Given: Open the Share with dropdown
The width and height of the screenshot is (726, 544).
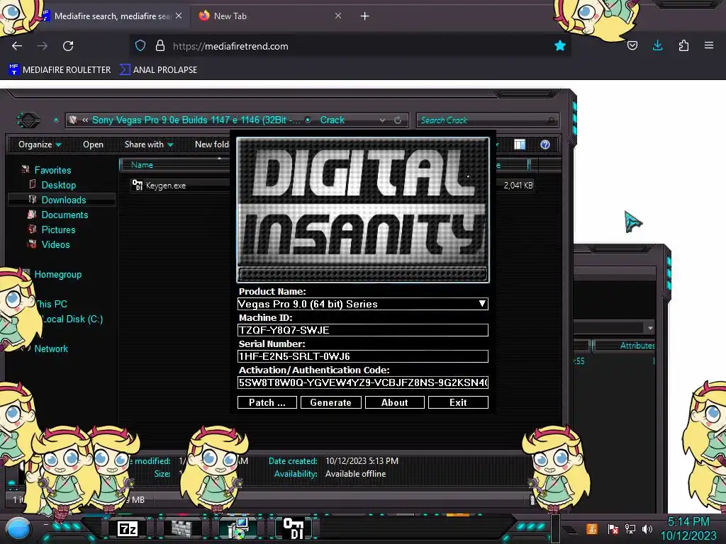Looking at the screenshot, I should (x=149, y=144).
